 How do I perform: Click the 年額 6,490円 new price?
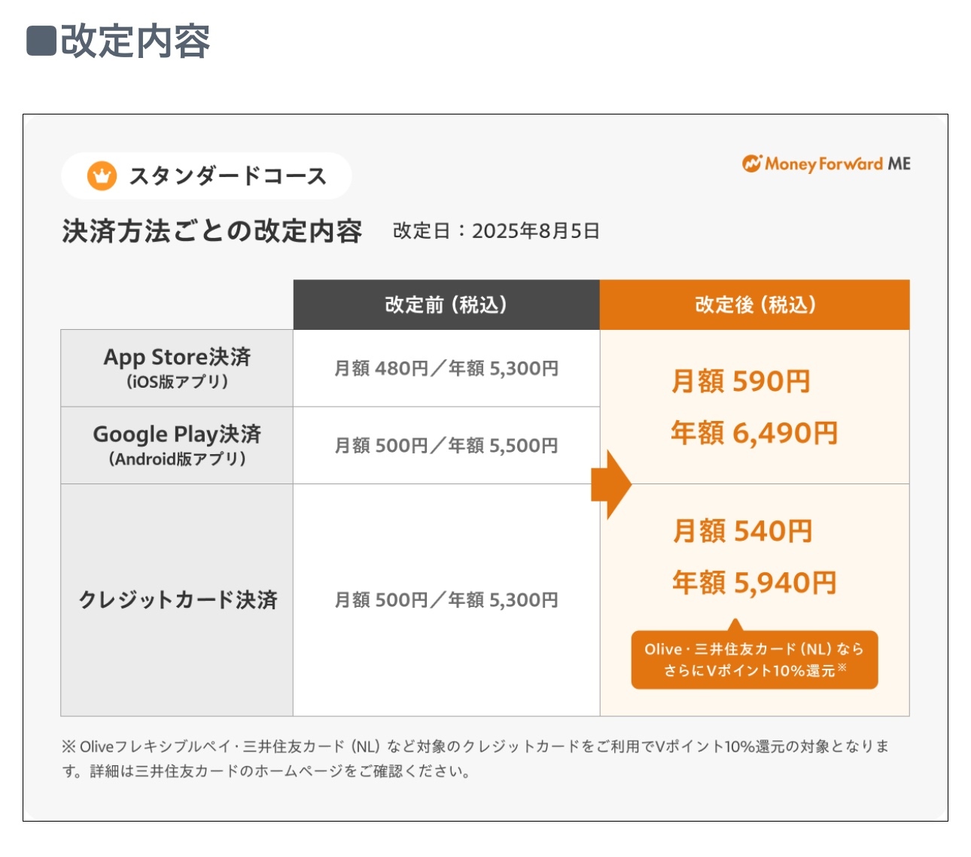[754, 433]
